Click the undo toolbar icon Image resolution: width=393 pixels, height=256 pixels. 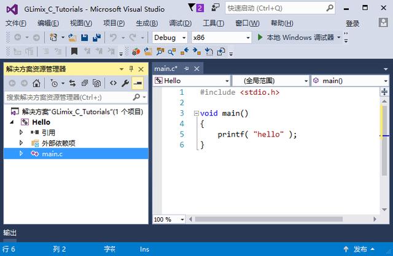(x=113, y=38)
